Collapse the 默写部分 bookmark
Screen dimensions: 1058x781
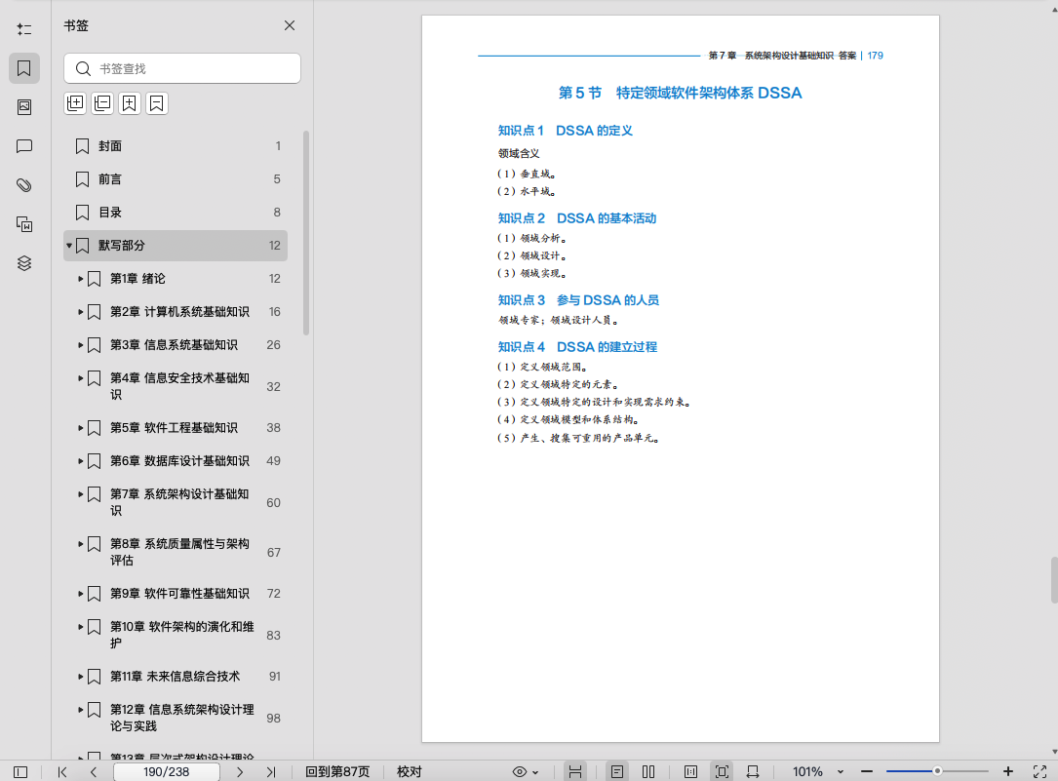click(x=69, y=246)
